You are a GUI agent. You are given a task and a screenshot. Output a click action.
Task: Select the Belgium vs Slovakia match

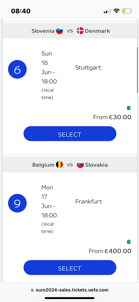click(x=70, y=268)
